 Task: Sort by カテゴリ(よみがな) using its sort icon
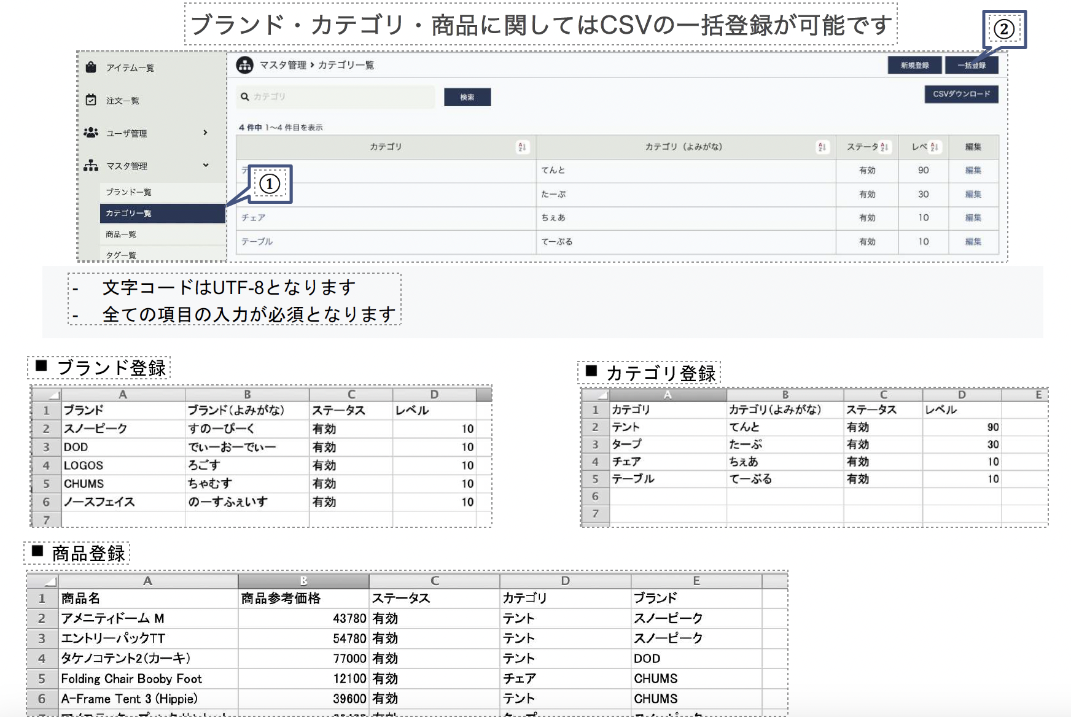click(x=822, y=147)
